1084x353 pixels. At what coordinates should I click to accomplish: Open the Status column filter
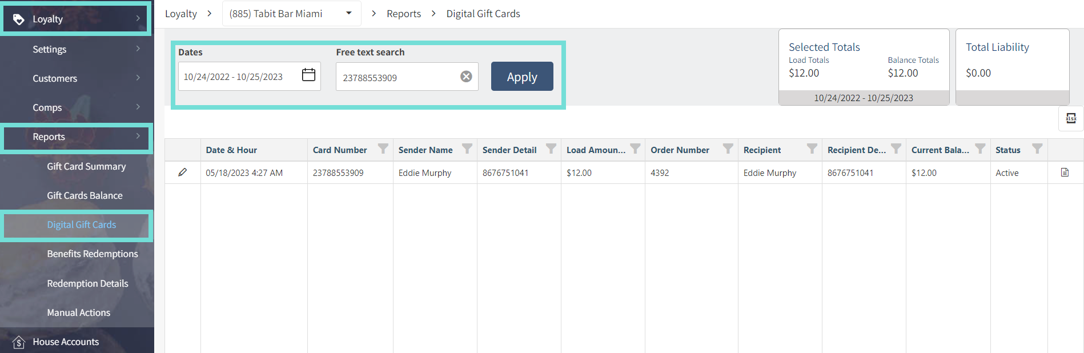[x=1037, y=149]
